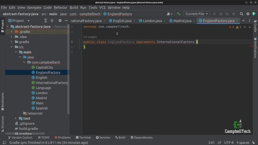
Task: Click the 4 spaces indent setting
Action: (x=243, y=143)
